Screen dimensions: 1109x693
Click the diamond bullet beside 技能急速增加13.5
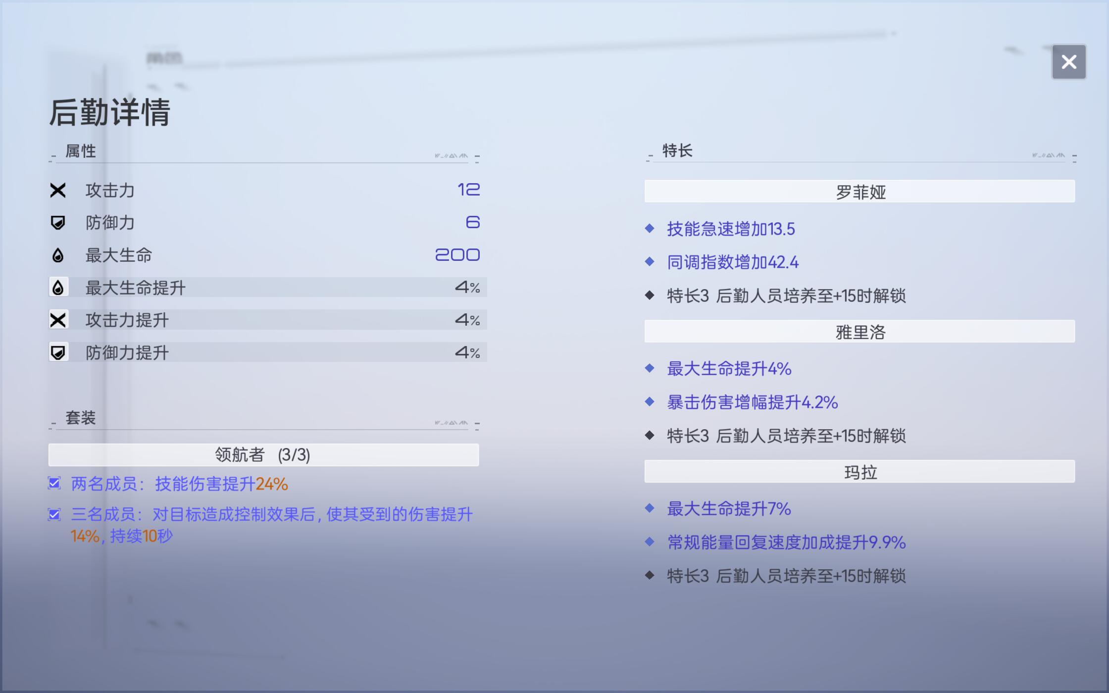(x=650, y=228)
